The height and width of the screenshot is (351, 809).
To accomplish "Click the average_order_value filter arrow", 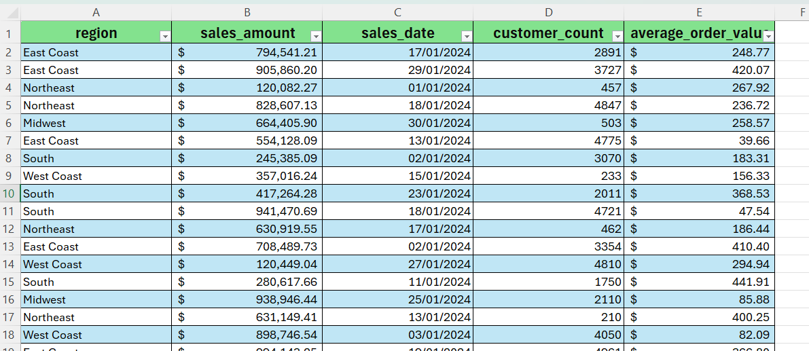I will (x=768, y=36).
